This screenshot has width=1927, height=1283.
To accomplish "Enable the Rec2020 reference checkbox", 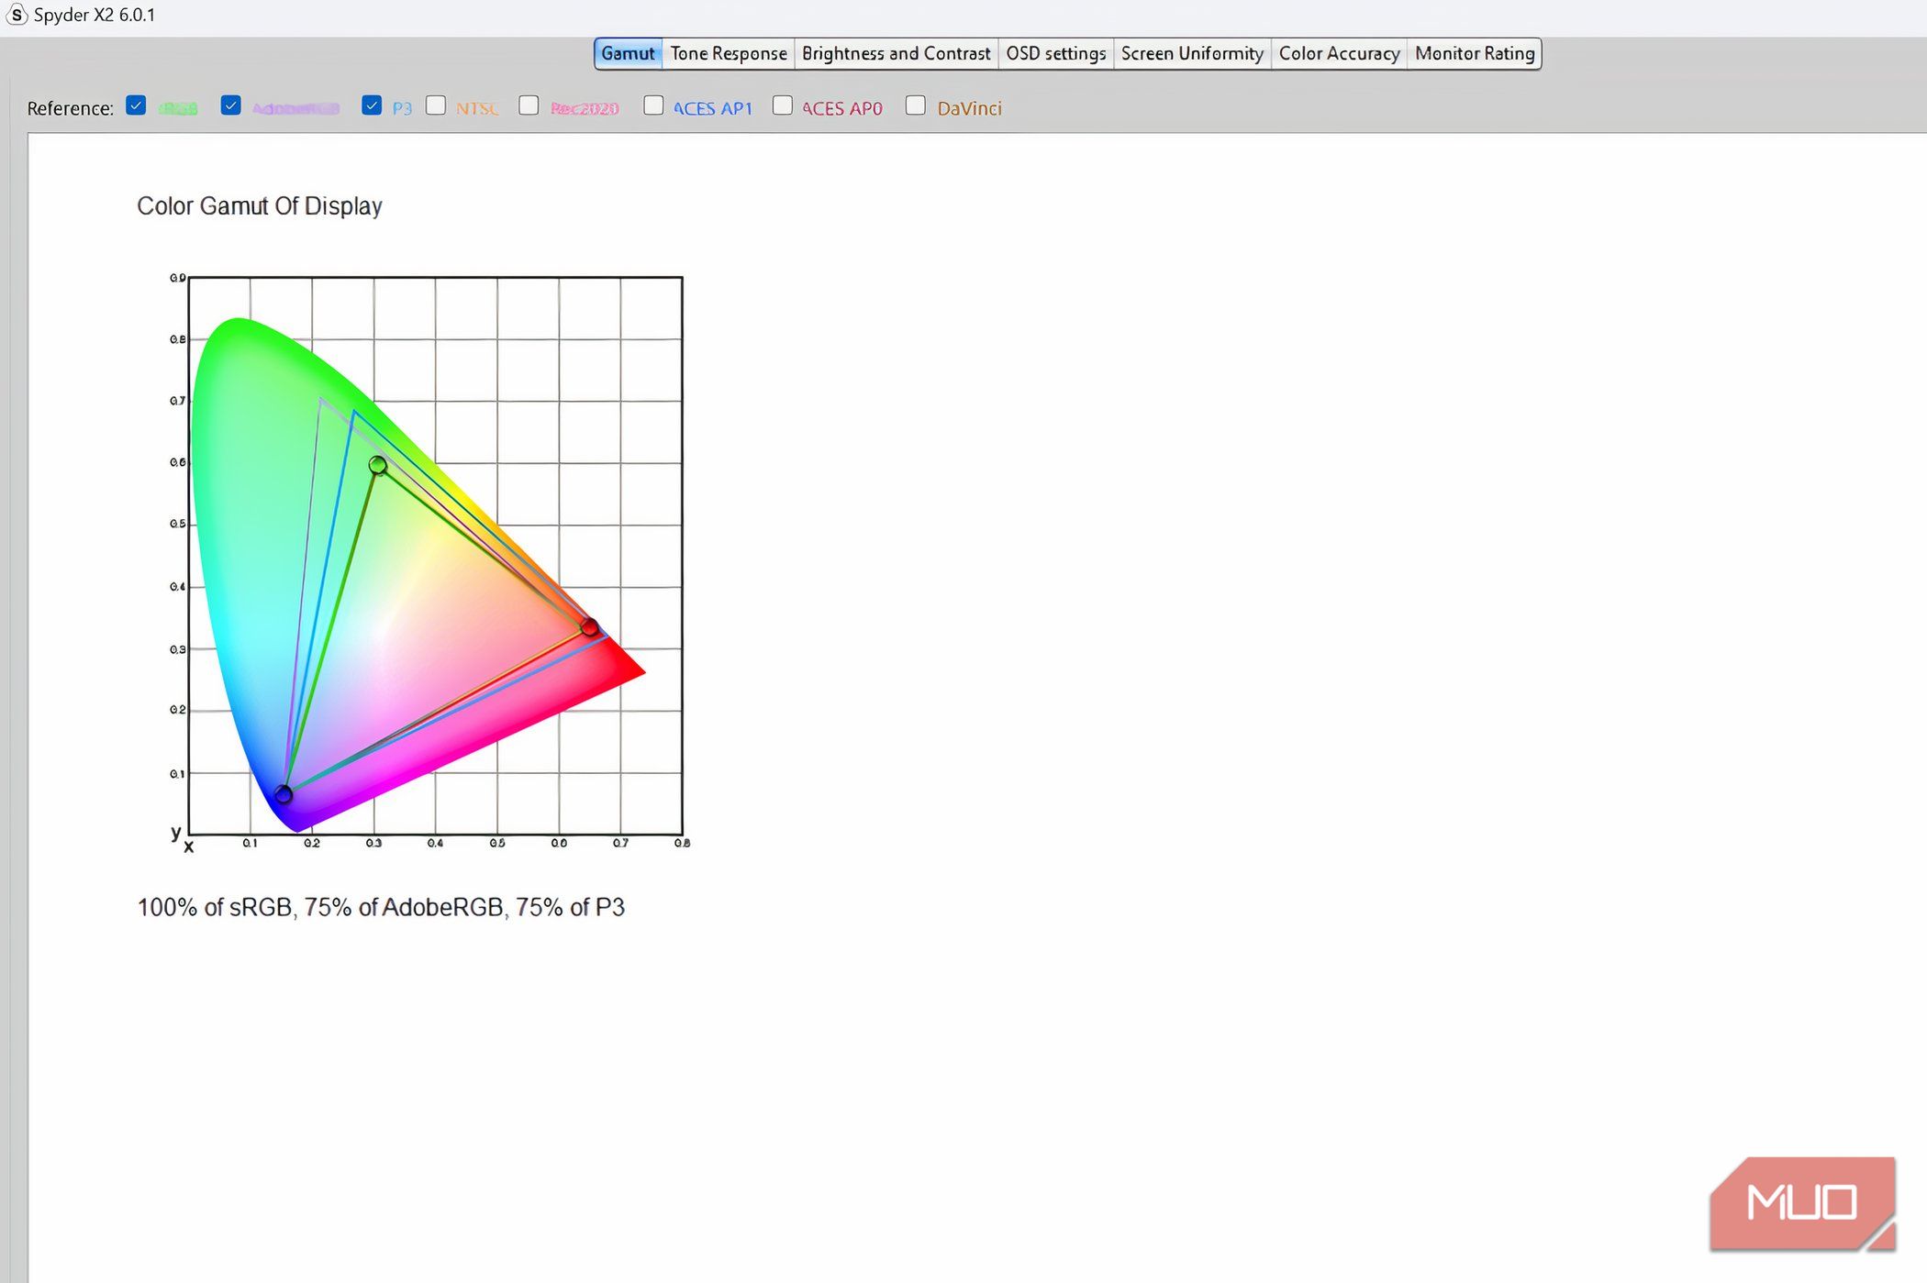I will click(x=529, y=105).
